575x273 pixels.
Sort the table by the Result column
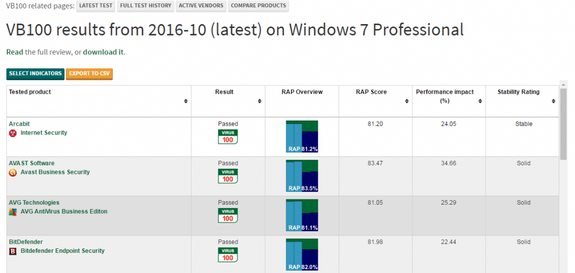[259, 101]
